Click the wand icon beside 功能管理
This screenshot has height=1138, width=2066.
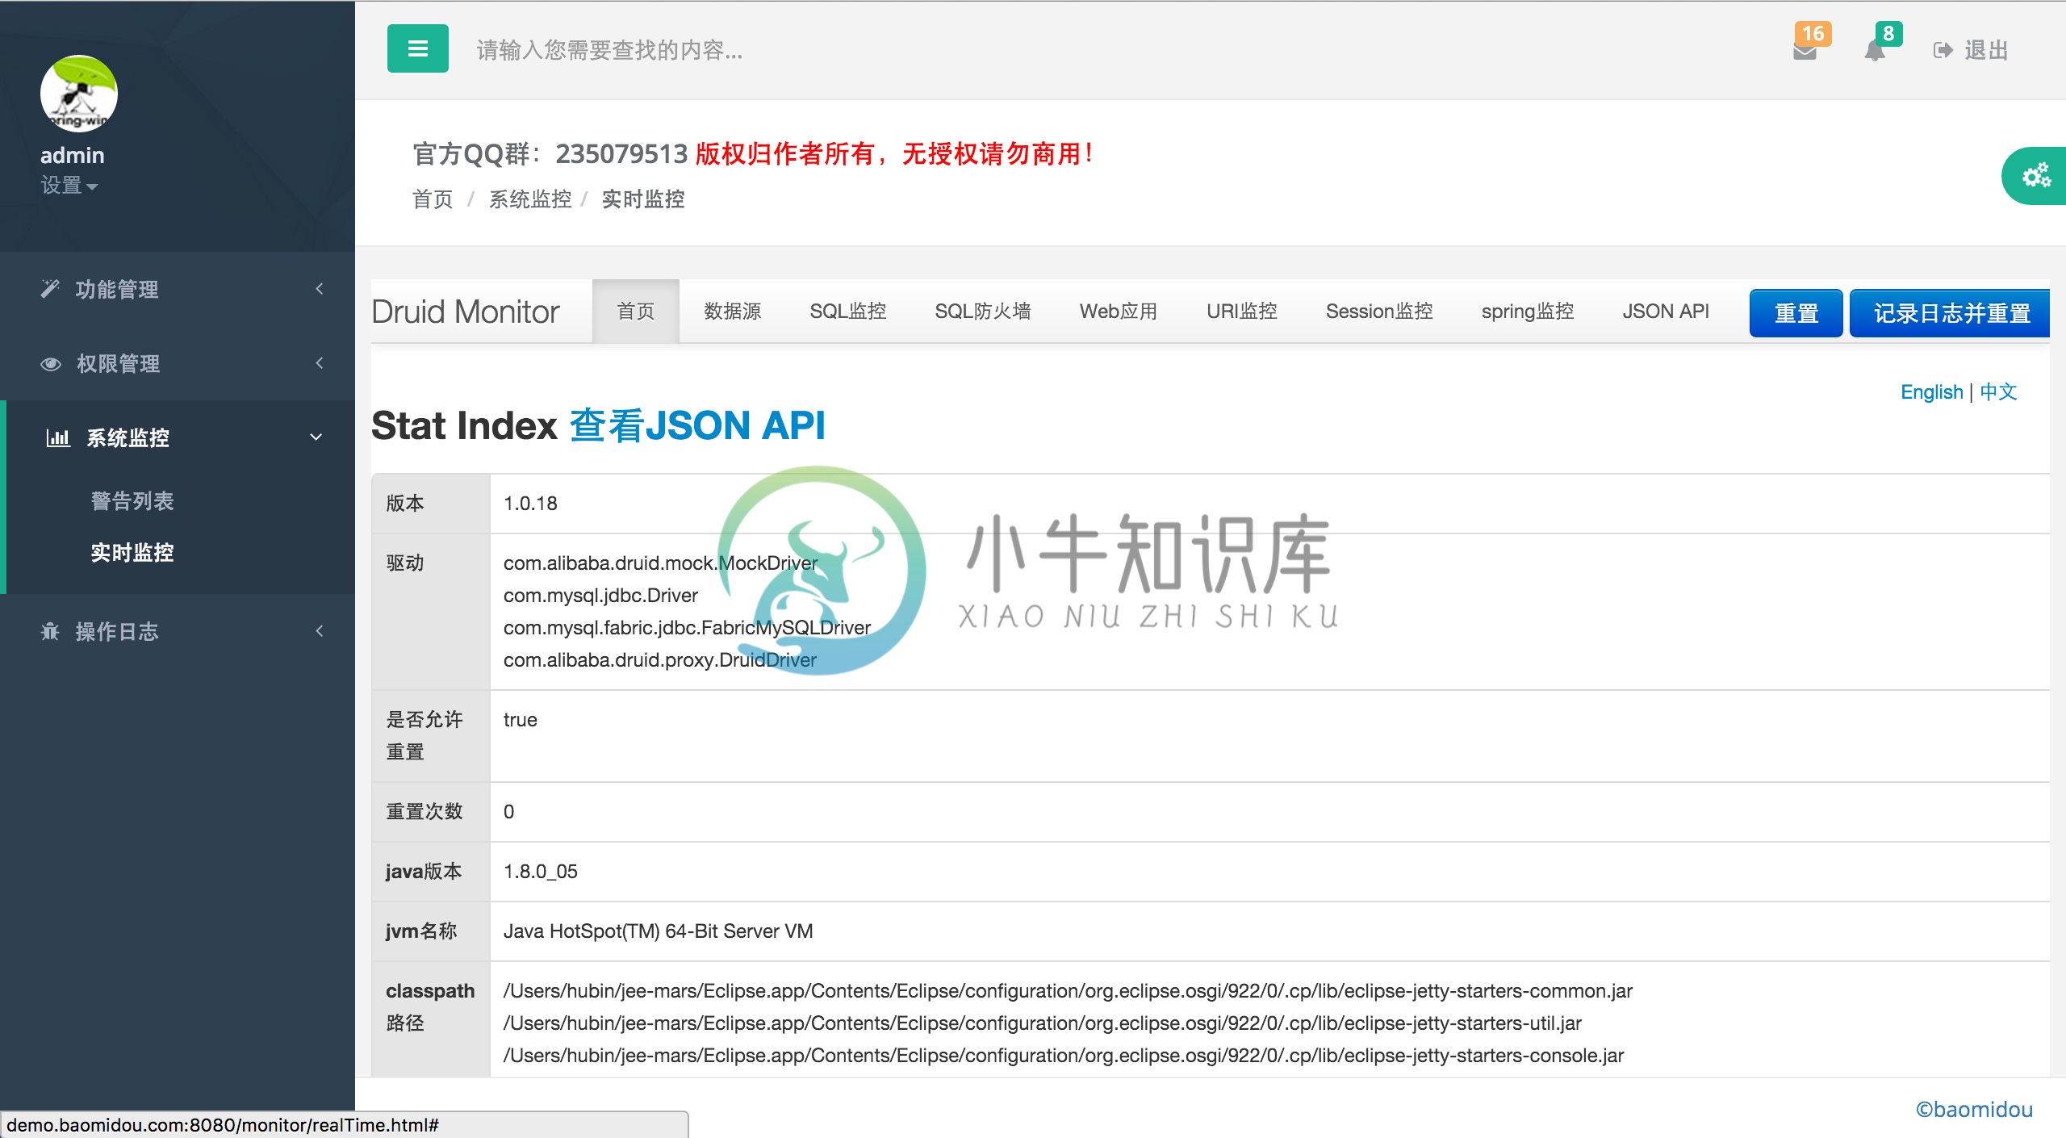pos(50,289)
